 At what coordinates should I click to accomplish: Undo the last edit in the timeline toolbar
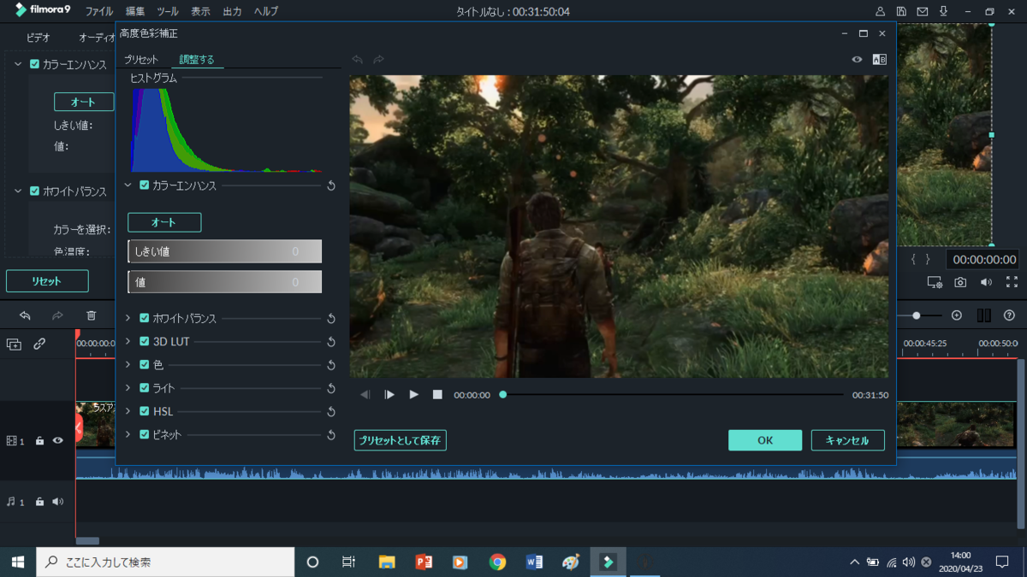[x=25, y=315]
